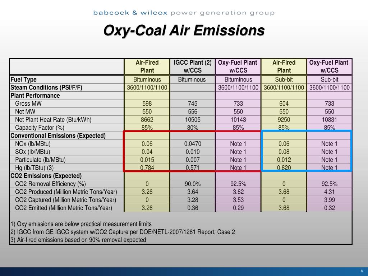Screen dimensions: 368x276
Task: Click the Gross MW value 745
Action: [193, 103]
